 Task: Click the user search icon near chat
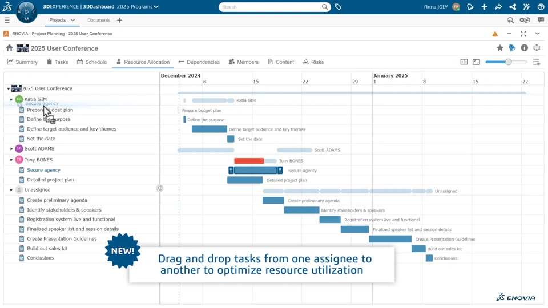point(510,21)
